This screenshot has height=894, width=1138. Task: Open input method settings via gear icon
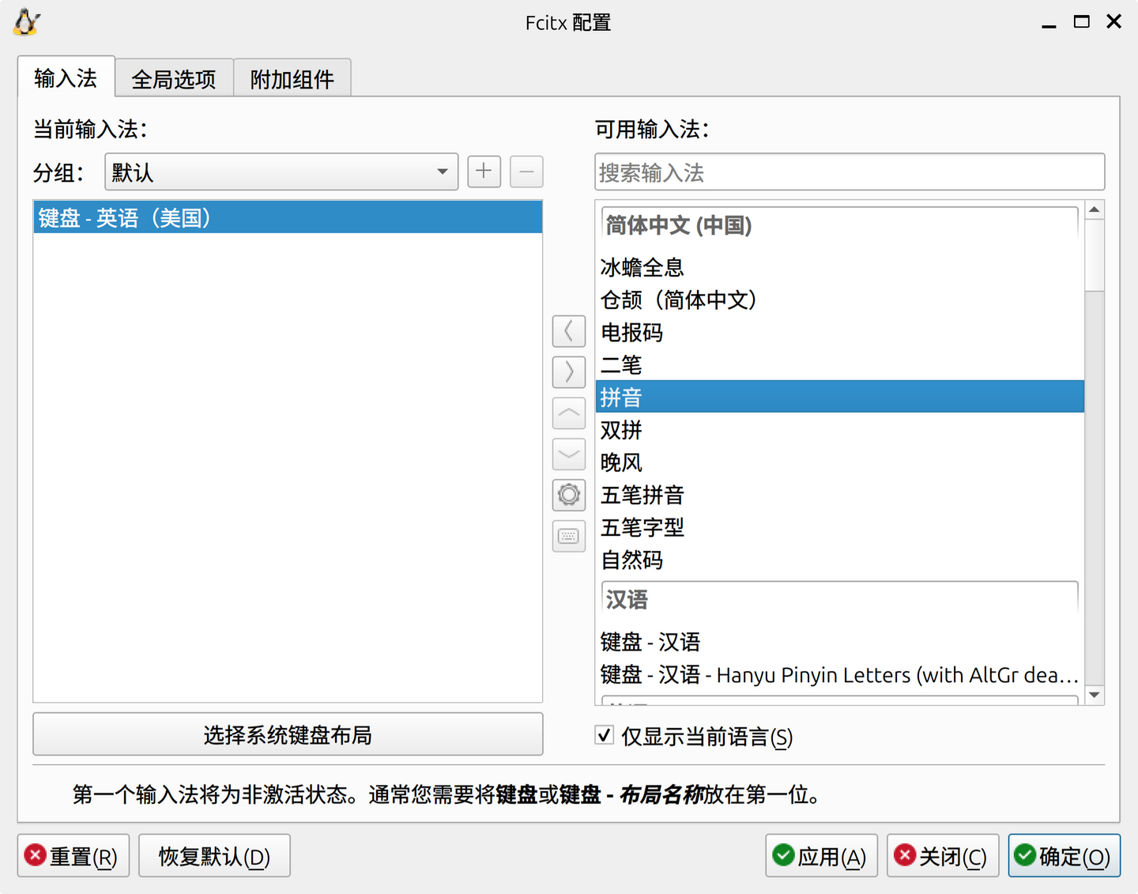568,496
